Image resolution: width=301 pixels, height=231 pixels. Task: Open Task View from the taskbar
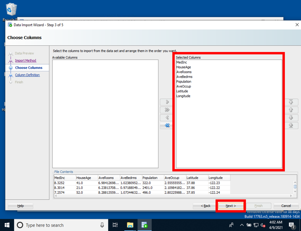115,225
